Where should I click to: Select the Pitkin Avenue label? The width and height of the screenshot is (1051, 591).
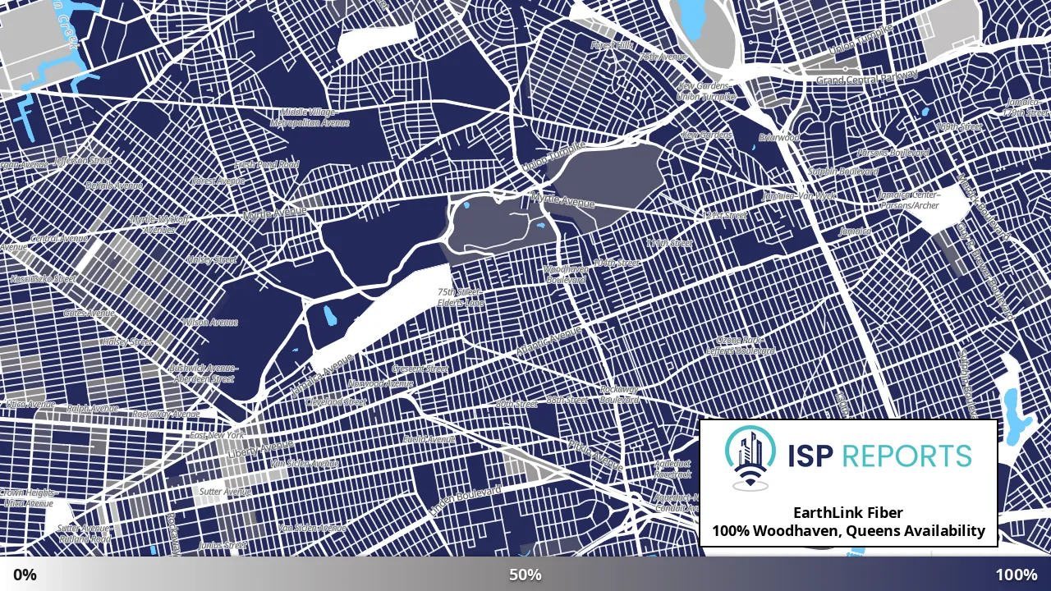click(595, 454)
